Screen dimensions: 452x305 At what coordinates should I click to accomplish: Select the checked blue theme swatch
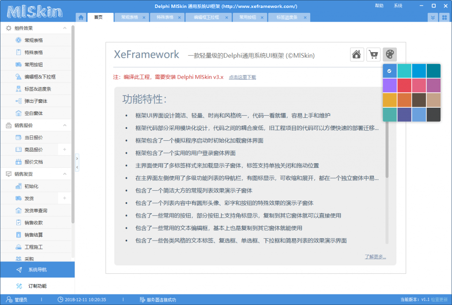(390, 71)
